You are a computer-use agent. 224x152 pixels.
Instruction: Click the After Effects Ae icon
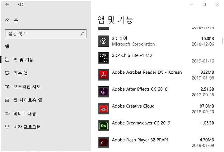pyautogui.click(x=103, y=92)
